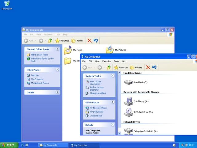
Task: Switch to My Computer taskbar button
Action: coord(84,145)
